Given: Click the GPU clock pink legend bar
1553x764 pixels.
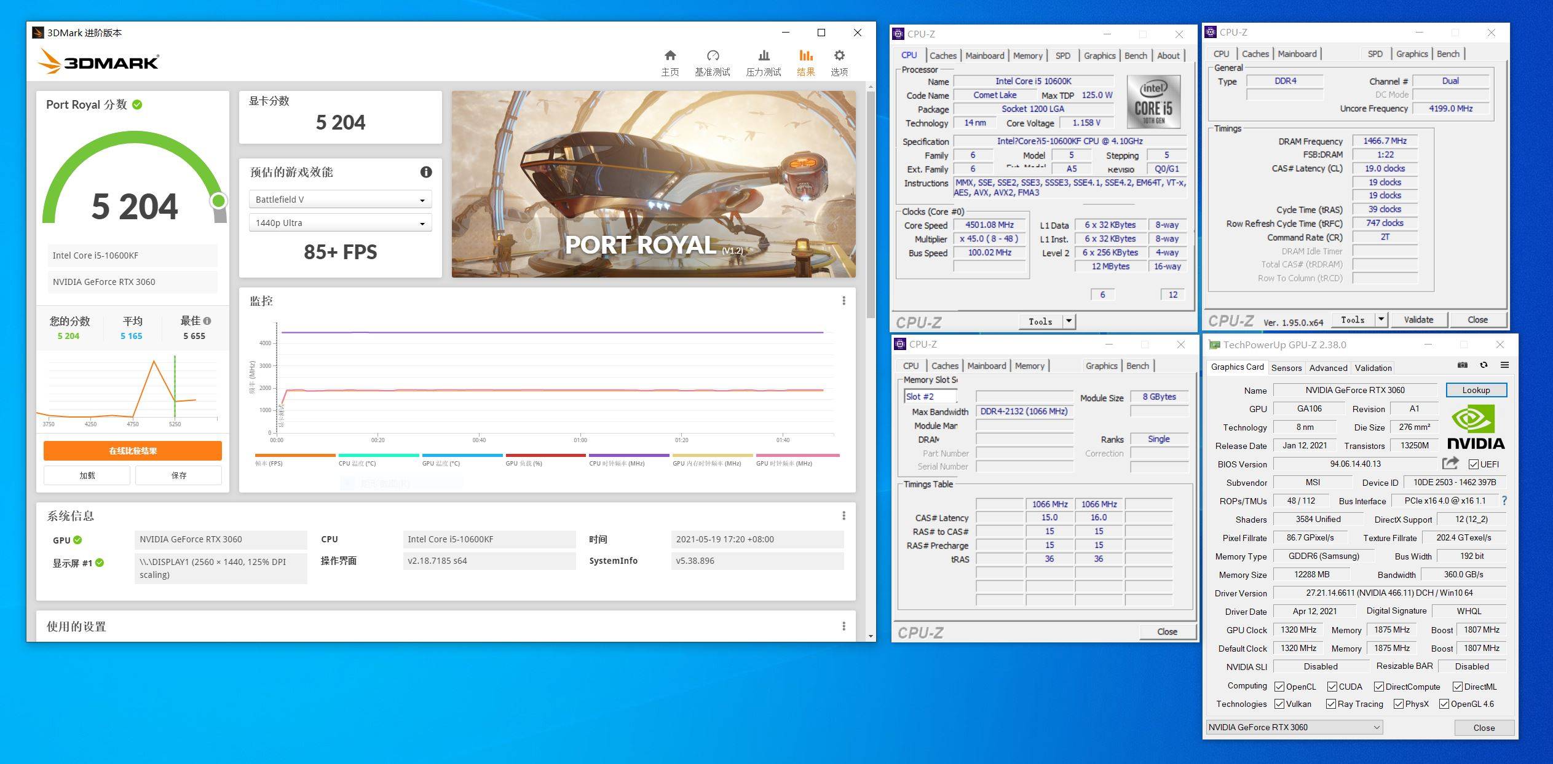Looking at the screenshot, I should coord(797,455).
